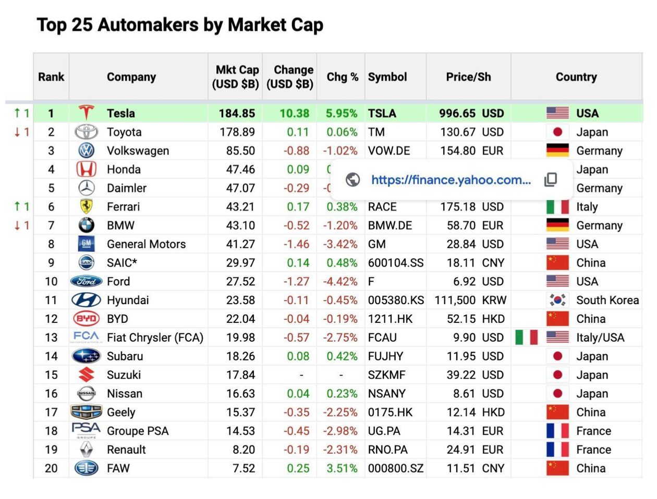
Task: Click the Tesla logo icon
Action: tap(86, 113)
